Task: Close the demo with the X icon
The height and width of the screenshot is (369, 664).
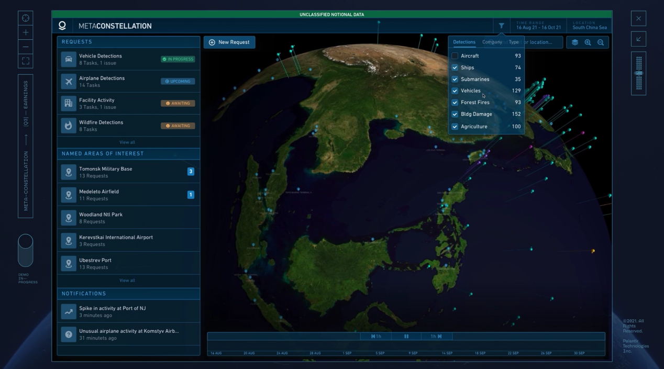Action: tap(638, 18)
